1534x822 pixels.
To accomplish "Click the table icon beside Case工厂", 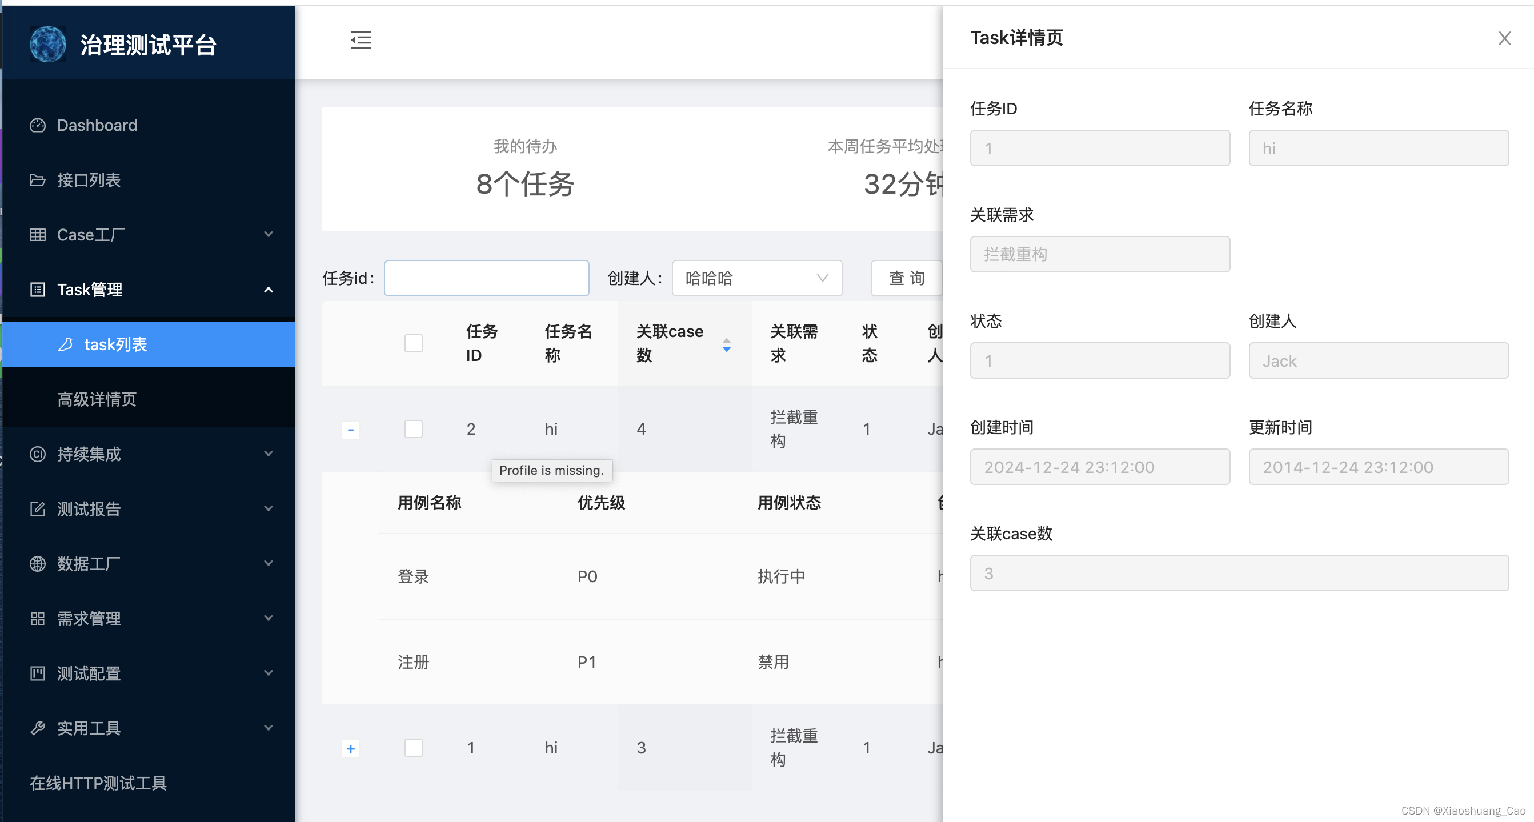I will 38,235.
